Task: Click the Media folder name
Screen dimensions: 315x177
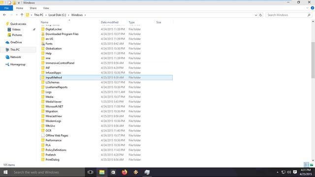Action: (x=49, y=97)
